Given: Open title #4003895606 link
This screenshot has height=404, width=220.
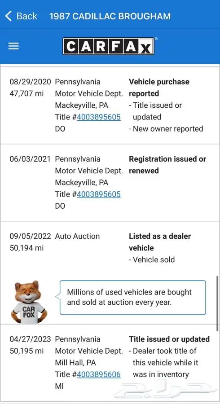Looking at the screenshot, I should tap(99, 374).
